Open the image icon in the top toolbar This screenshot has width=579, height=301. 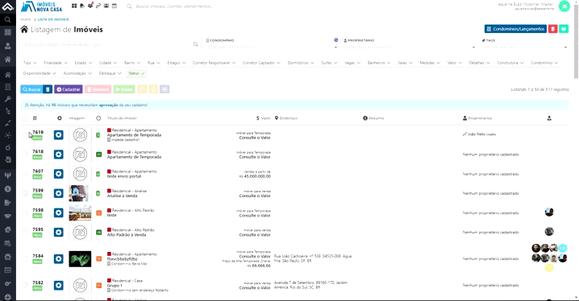(106, 6)
